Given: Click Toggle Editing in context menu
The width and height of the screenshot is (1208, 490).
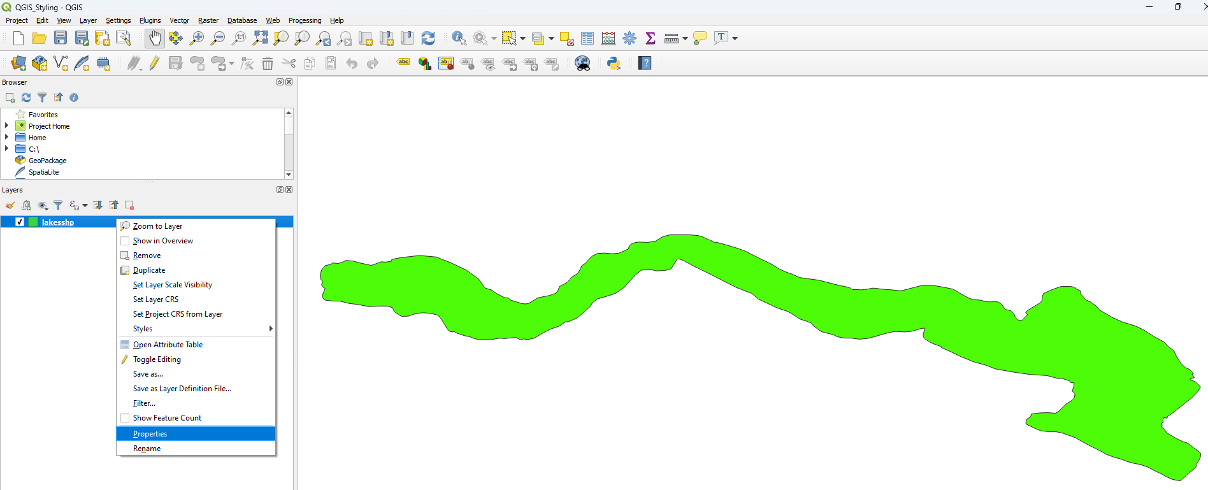Looking at the screenshot, I should click(196, 359).
